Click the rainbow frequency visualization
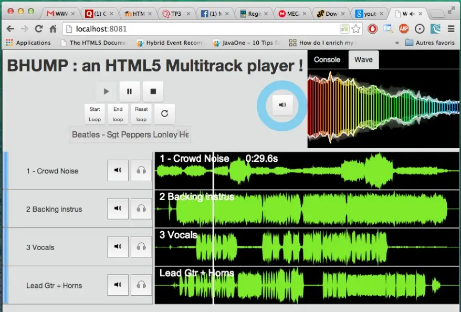 [383, 108]
